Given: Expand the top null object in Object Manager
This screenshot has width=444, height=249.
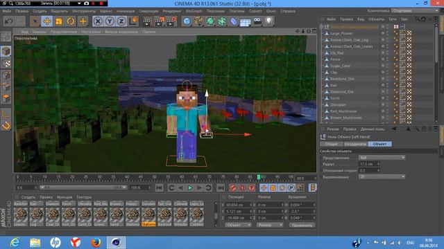Looking at the screenshot, I should [322, 27].
